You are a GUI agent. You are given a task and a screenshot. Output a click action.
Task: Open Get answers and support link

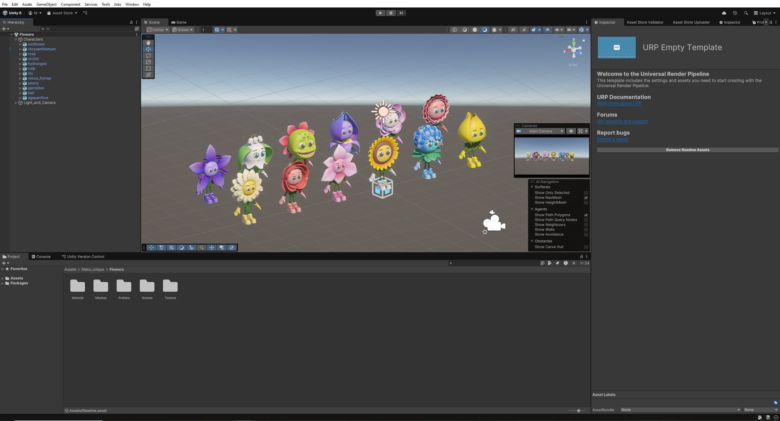(x=622, y=121)
